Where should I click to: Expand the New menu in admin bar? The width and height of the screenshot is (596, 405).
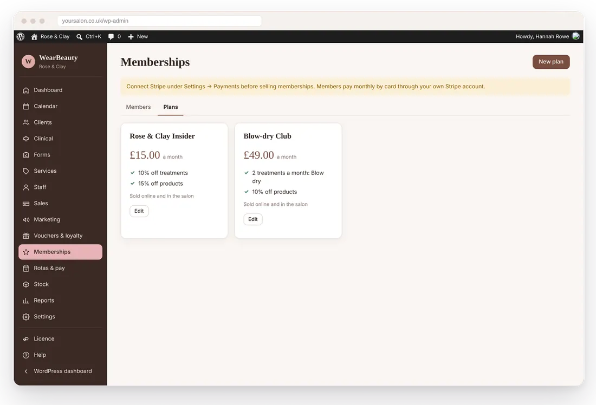[x=138, y=36]
